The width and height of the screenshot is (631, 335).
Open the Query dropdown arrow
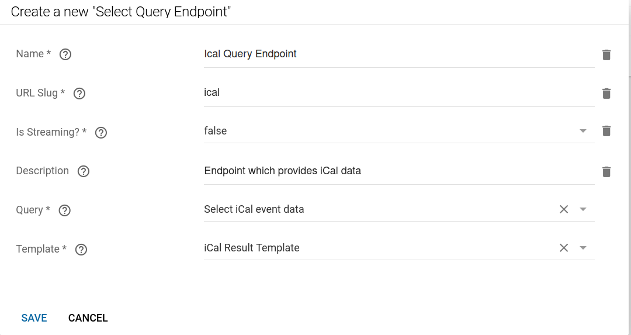click(583, 209)
